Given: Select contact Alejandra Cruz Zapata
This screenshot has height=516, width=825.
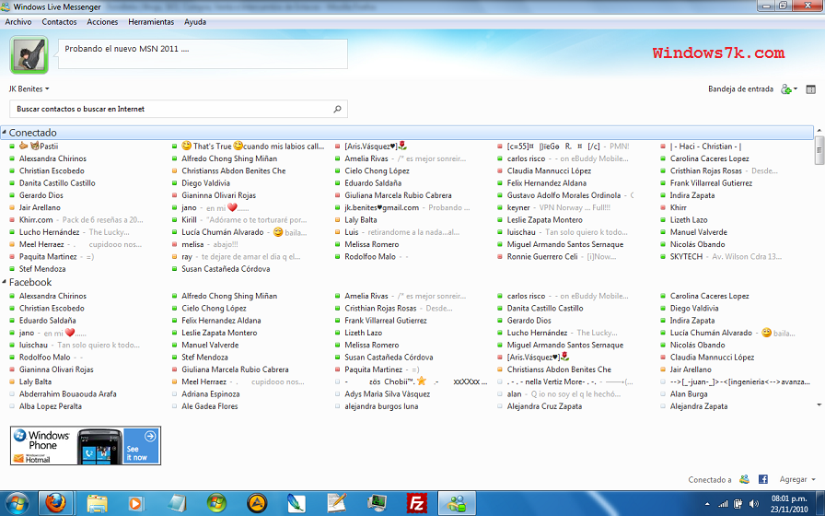Looking at the screenshot, I should coord(544,406).
